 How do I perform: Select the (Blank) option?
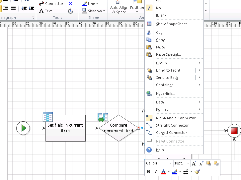[x=174, y=15]
